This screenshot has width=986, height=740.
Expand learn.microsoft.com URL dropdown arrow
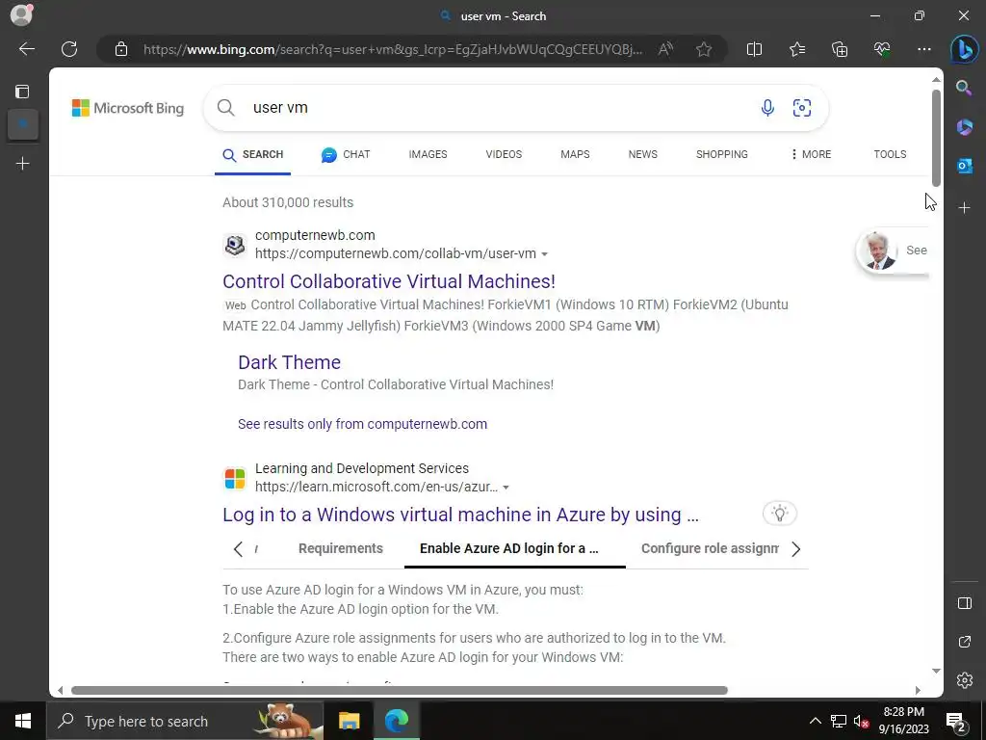click(x=506, y=488)
